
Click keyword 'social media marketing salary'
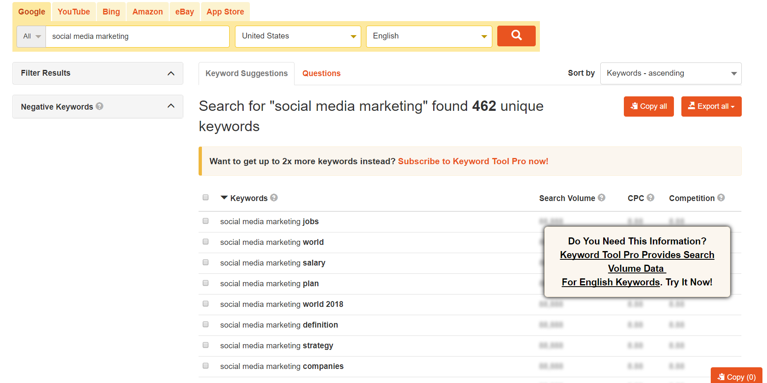click(x=273, y=263)
